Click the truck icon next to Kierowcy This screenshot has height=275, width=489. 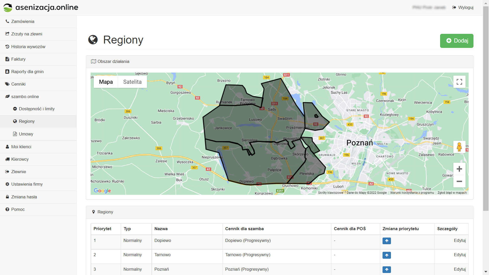pos(7,159)
